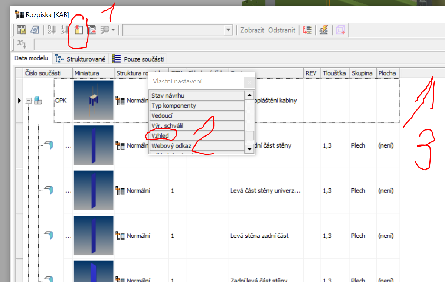Click the part icon beside 'Levá stěna zadní část'
Screen dimensions: 445x282
[x=49, y=235]
